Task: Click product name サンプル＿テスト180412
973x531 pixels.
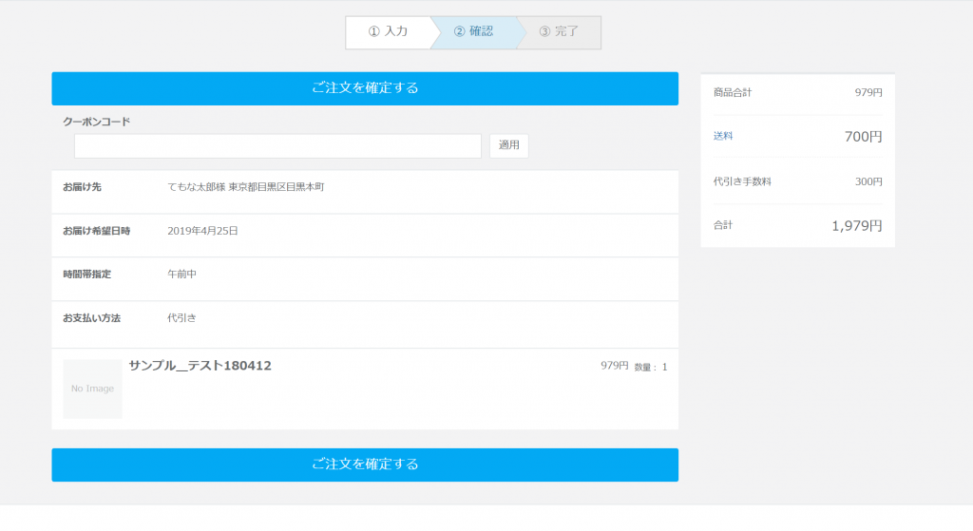Action: [200, 366]
